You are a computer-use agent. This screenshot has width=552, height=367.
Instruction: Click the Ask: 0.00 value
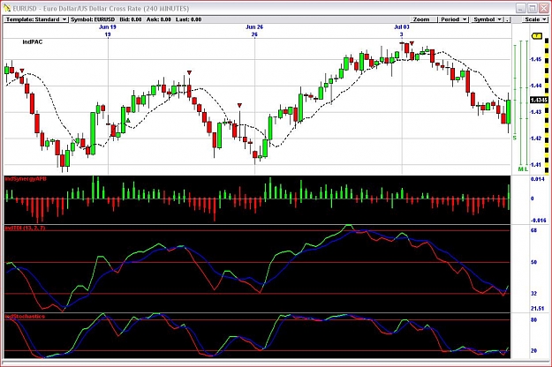(158, 19)
